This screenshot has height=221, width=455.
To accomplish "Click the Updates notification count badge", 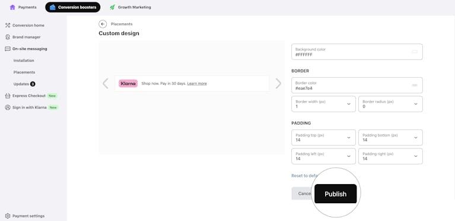I will click(33, 84).
